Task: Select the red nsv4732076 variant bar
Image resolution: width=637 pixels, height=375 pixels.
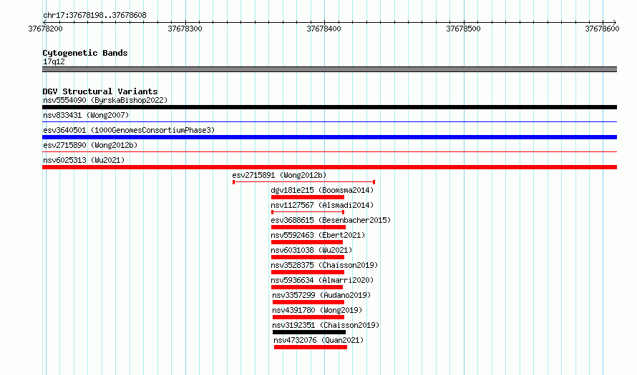Action: tap(311, 347)
